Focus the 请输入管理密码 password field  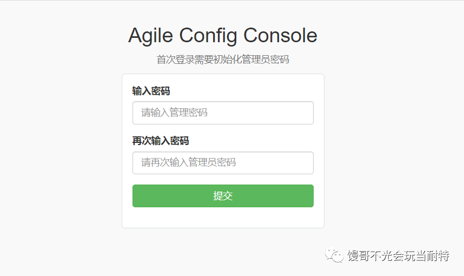tap(223, 113)
